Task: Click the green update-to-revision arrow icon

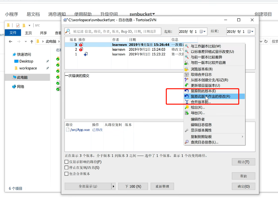Action: click(x=187, y=85)
